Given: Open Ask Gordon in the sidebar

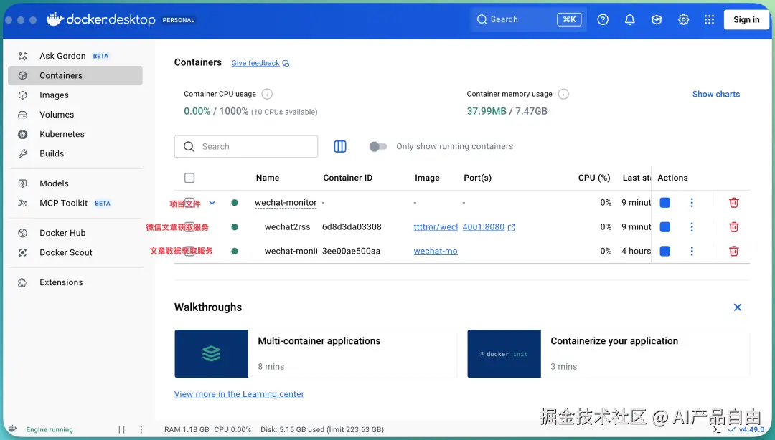Looking at the screenshot, I should tap(75, 56).
